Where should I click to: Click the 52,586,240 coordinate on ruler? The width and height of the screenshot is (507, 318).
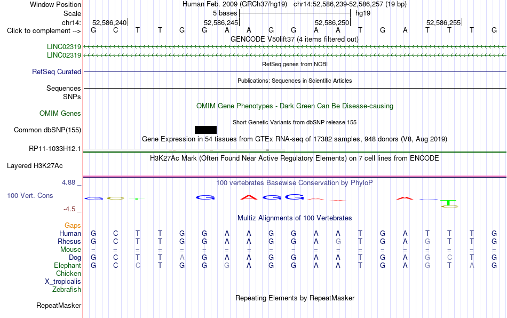point(109,22)
